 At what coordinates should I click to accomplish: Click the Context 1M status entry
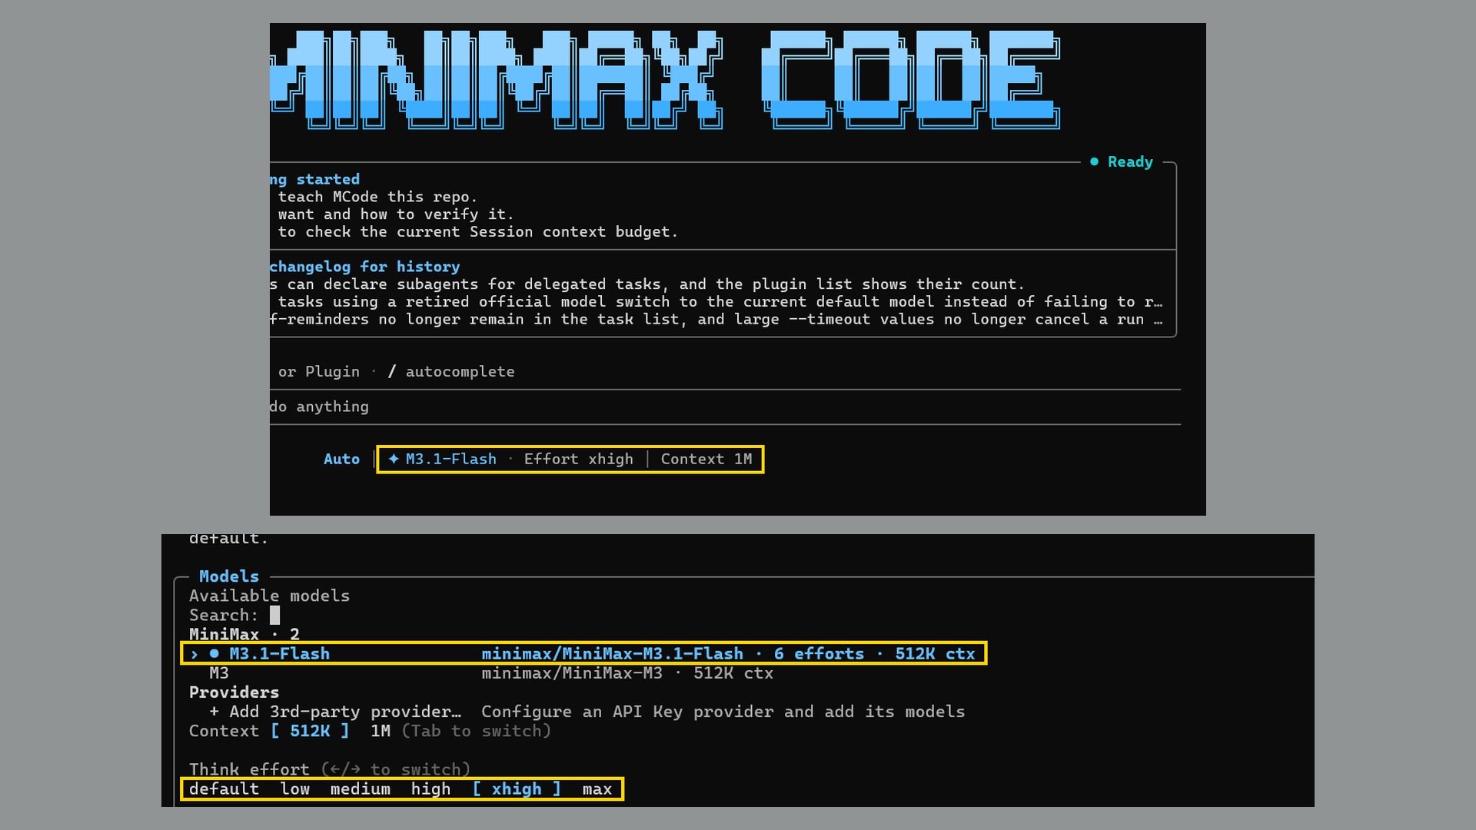click(706, 459)
